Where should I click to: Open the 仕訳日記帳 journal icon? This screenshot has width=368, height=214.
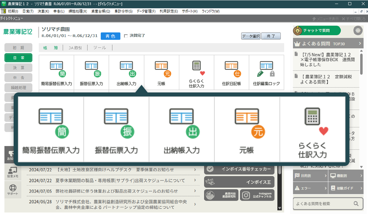click(x=232, y=72)
